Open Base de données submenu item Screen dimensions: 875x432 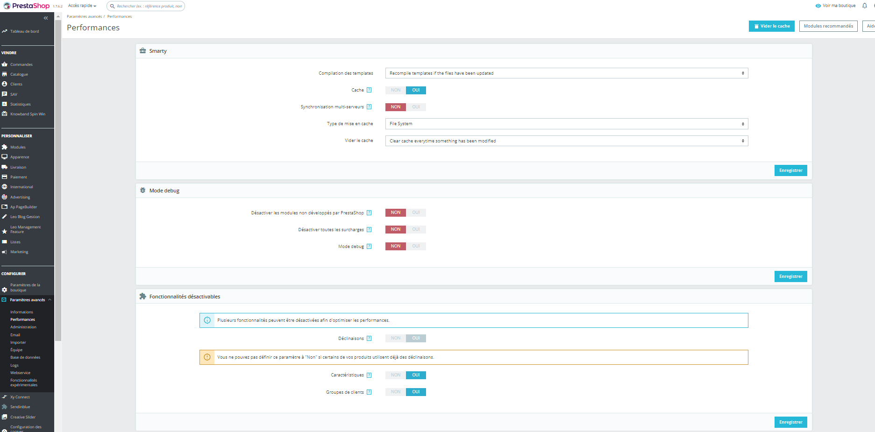[x=25, y=357]
